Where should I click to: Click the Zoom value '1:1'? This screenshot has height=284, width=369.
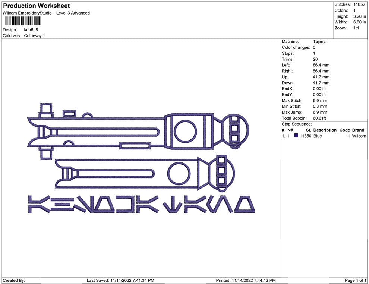pyautogui.click(x=356, y=28)
